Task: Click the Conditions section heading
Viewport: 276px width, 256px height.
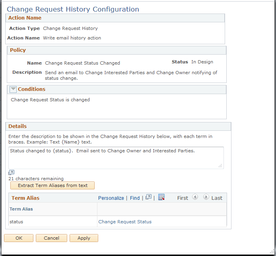Action: pyautogui.click(x=32, y=89)
